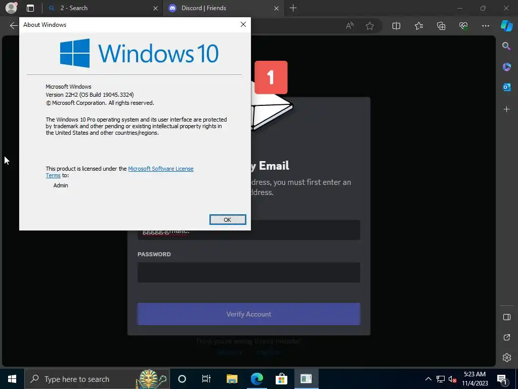Image resolution: width=518 pixels, height=389 pixels.
Task: Focus the PASSWORD field on Discord
Action: tap(249, 273)
